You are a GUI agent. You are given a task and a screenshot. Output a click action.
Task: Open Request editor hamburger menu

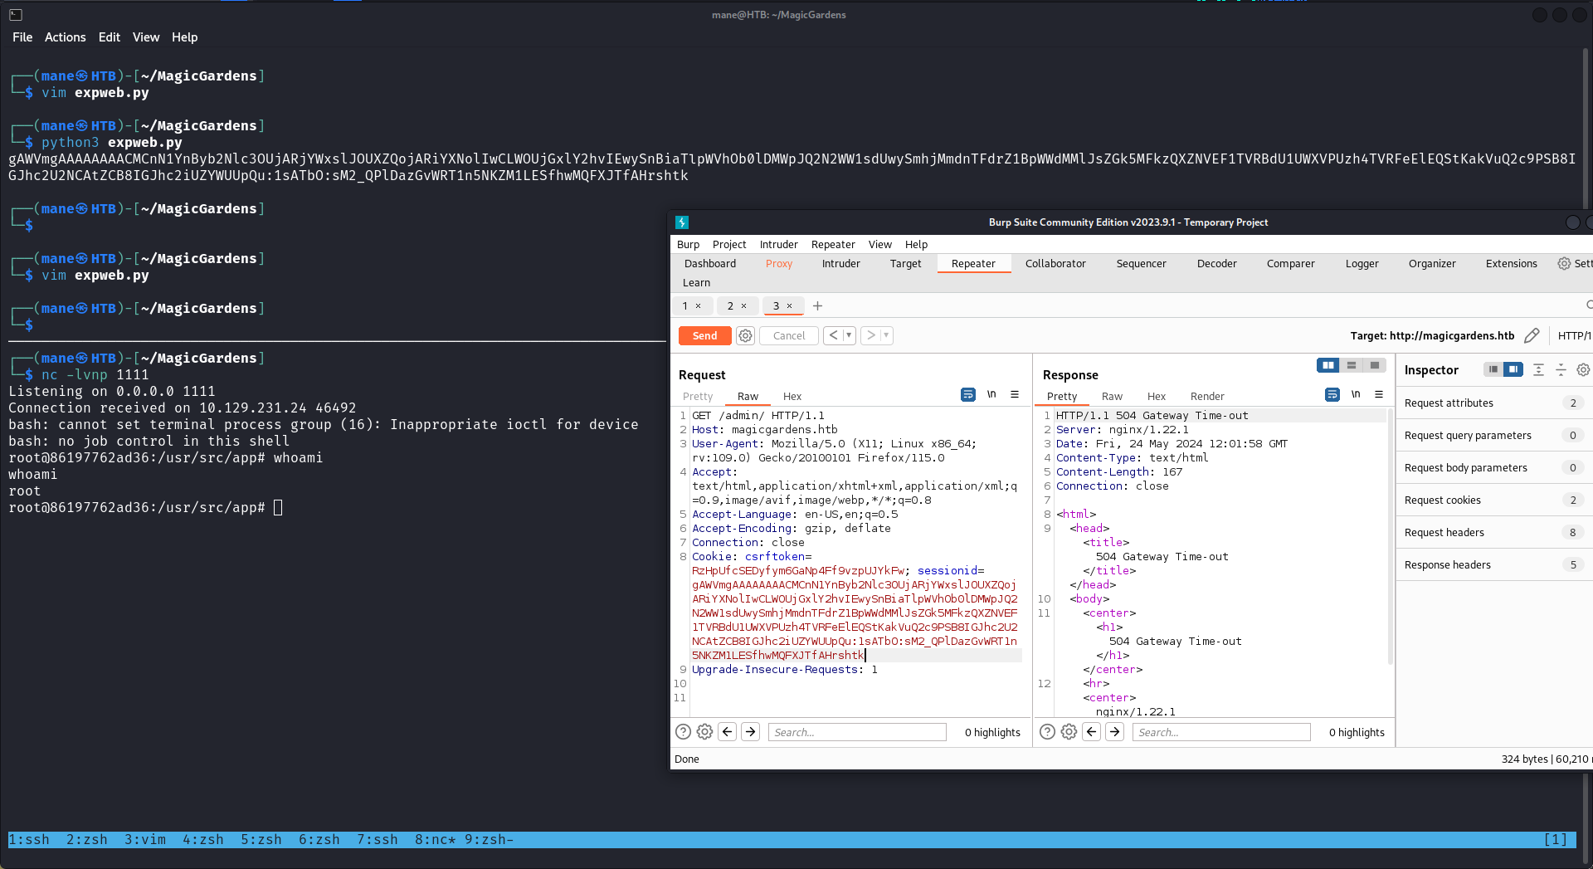[1015, 395]
